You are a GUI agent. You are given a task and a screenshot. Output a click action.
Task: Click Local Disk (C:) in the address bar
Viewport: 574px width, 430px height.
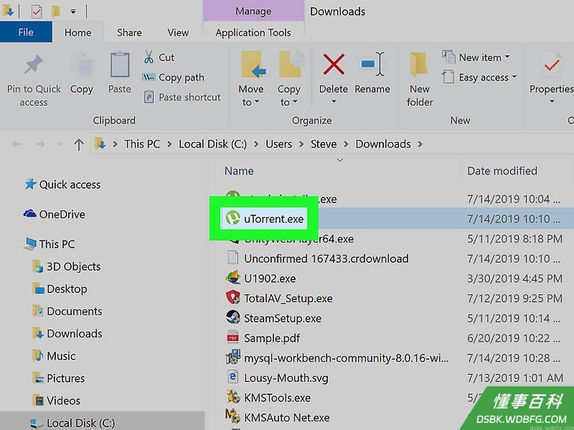click(213, 144)
